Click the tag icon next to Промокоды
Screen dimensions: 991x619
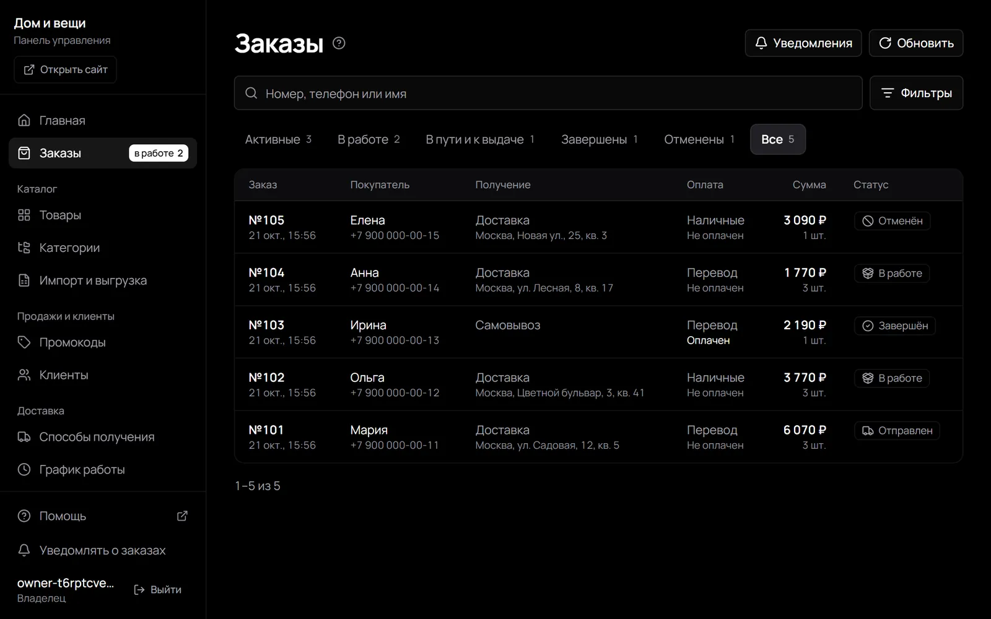24,342
